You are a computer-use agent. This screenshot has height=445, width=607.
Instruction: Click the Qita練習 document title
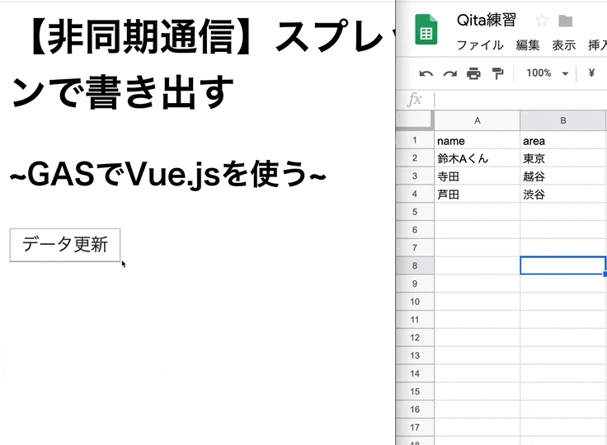[487, 20]
